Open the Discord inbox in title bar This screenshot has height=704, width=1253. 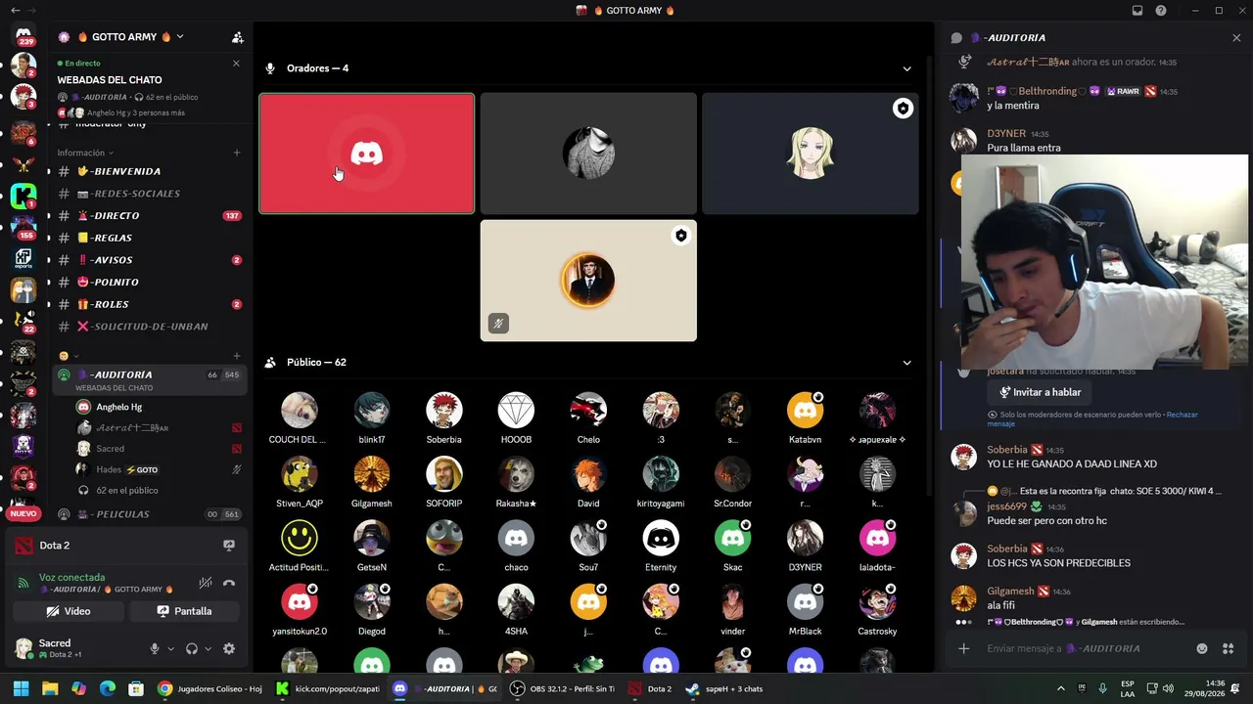click(x=1137, y=11)
